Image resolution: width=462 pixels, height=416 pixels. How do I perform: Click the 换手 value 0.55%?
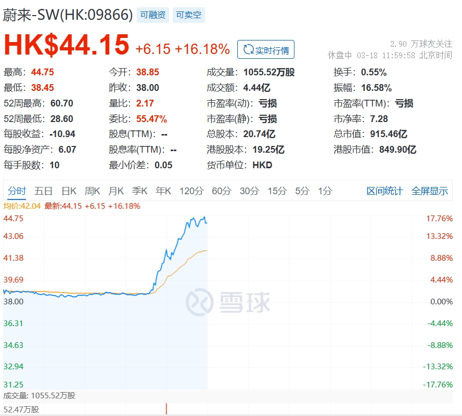374,72
